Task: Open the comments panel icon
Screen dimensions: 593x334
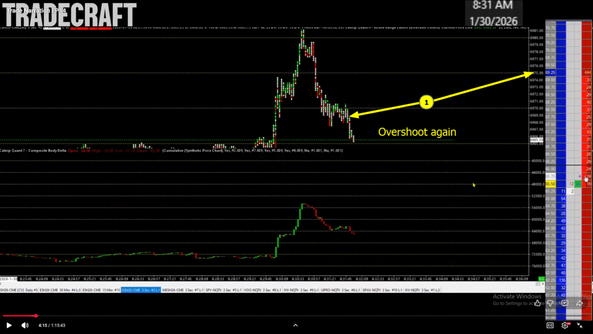Action: (565, 303)
